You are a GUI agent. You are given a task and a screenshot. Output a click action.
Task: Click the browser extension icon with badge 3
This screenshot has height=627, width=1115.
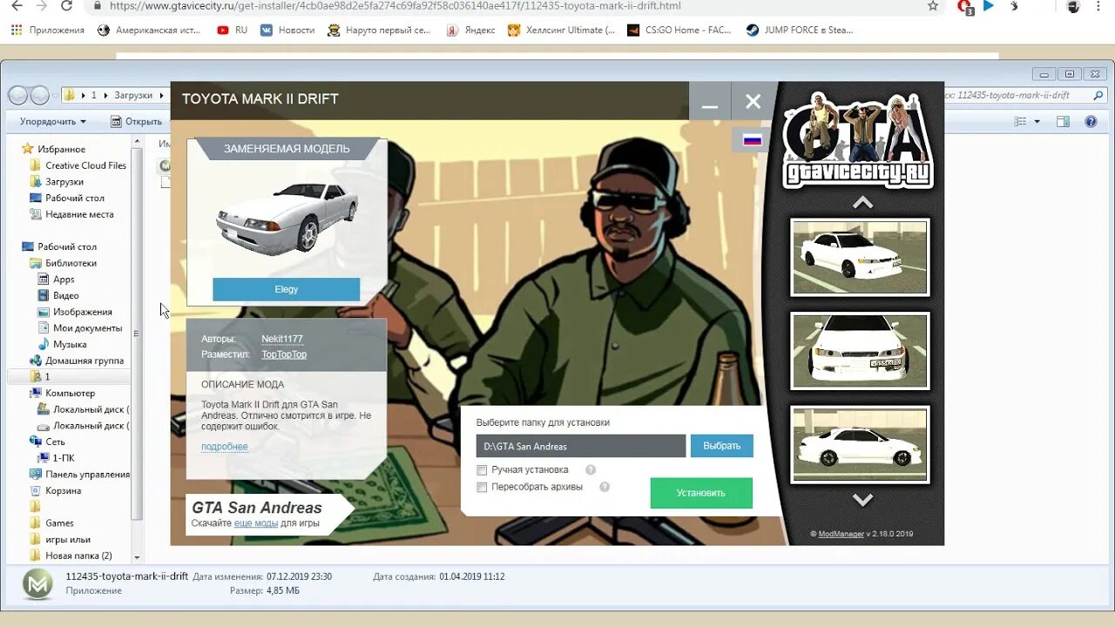pos(964,7)
